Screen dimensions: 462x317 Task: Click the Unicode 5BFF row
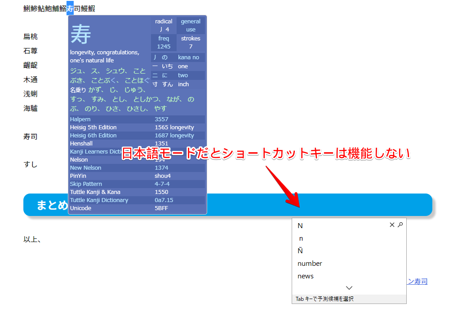click(138, 208)
